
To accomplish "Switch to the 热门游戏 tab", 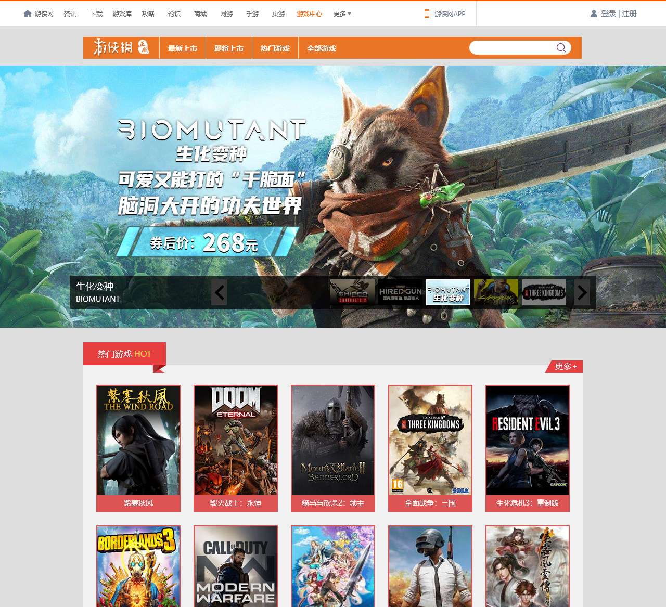I will [275, 48].
